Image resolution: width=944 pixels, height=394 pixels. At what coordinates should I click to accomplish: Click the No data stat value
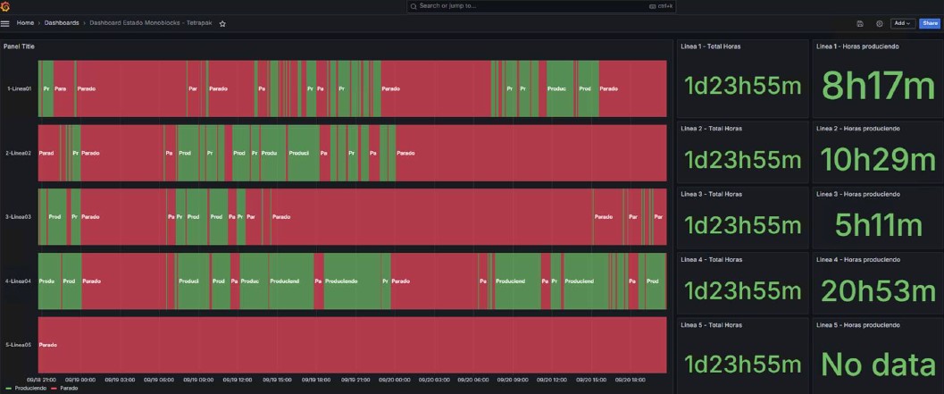click(879, 365)
